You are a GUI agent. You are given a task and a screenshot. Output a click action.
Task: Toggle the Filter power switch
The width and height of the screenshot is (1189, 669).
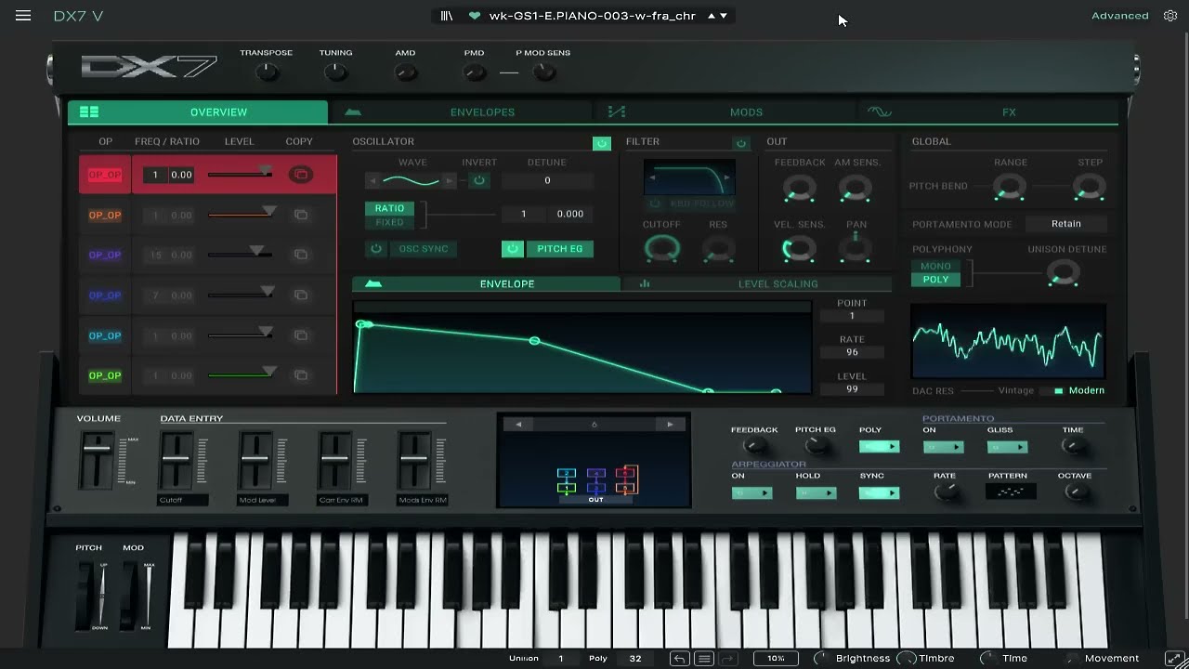click(741, 143)
